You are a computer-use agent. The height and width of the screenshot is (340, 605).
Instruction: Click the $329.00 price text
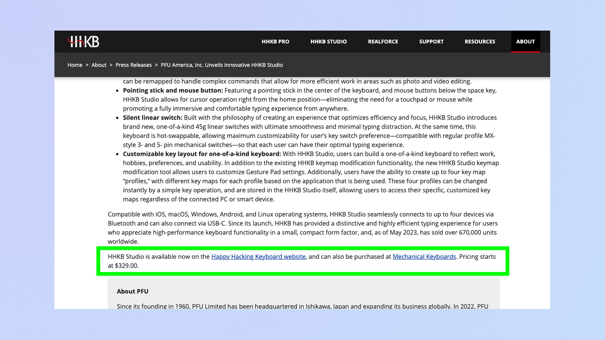[x=126, y=266]
